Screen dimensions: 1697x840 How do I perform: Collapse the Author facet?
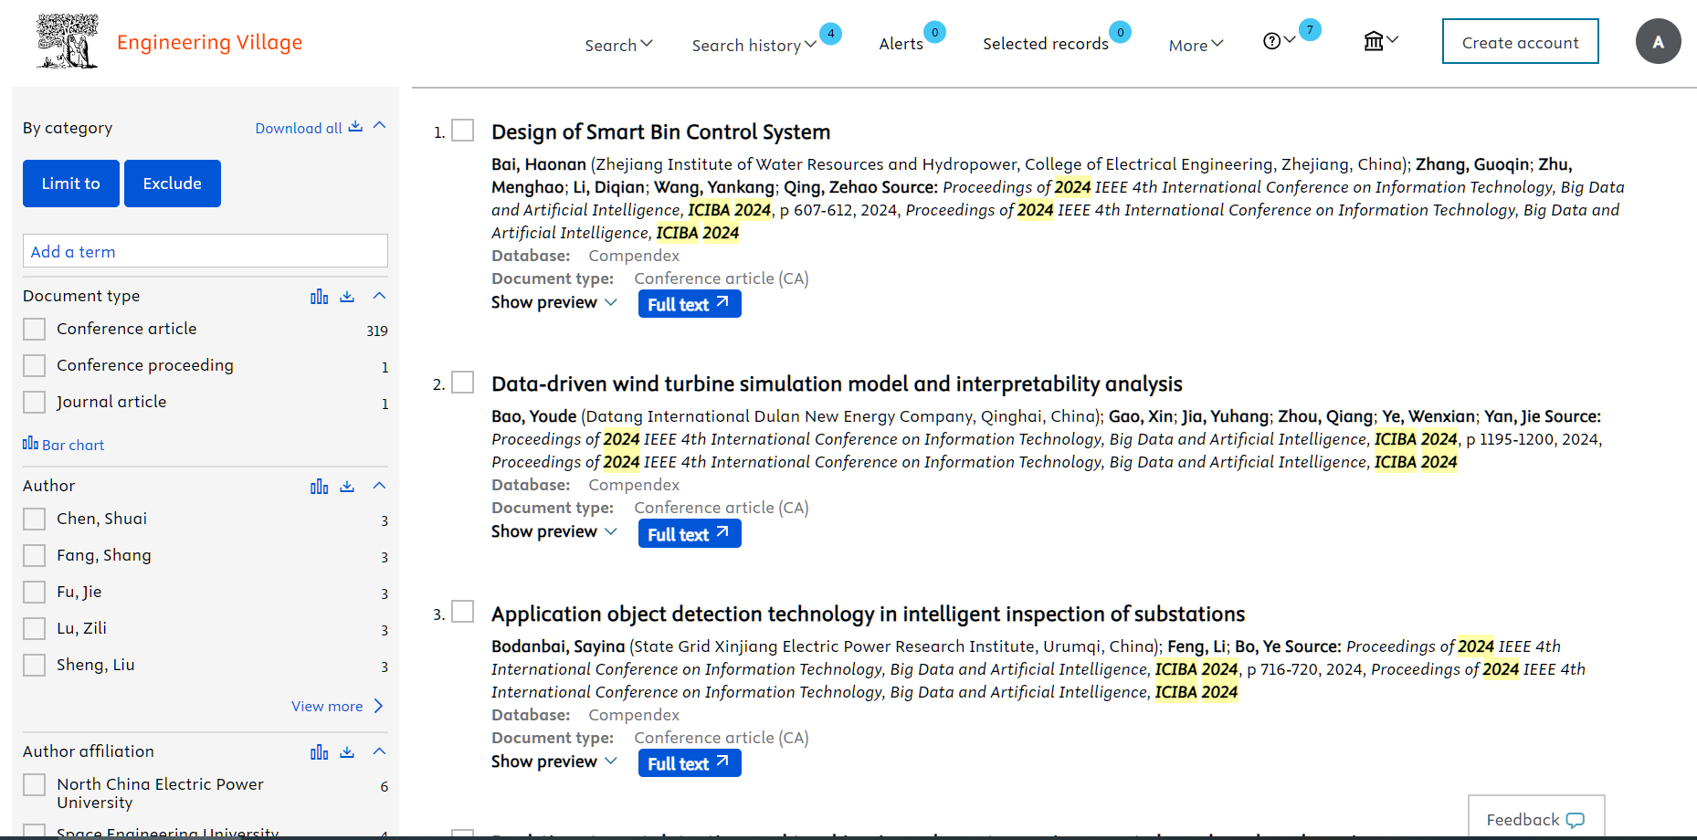coord(380,486)
